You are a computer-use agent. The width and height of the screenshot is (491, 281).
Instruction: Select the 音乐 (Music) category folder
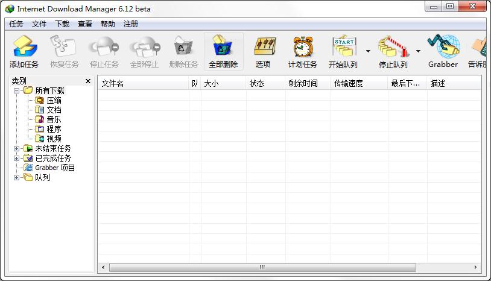(54, 119)
